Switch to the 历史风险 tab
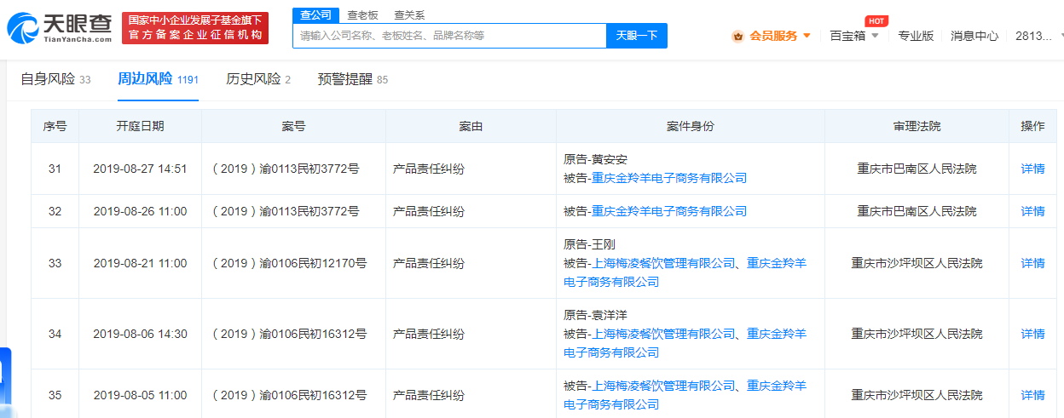 [258, 79]
